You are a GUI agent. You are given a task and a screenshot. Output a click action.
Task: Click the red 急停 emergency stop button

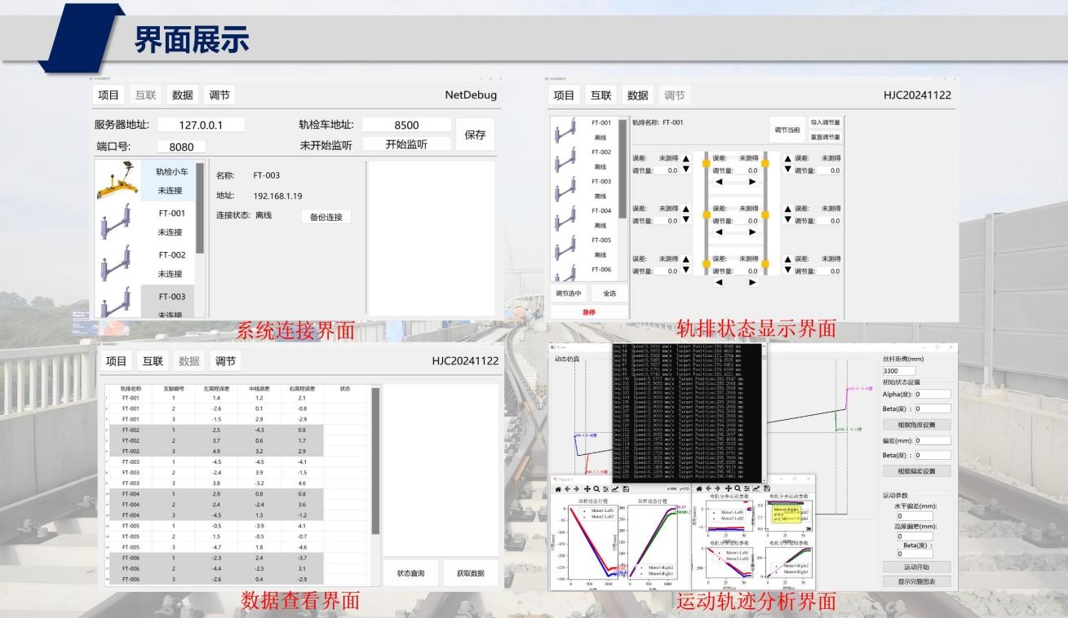pyautogui.click(x=589, y=311)
